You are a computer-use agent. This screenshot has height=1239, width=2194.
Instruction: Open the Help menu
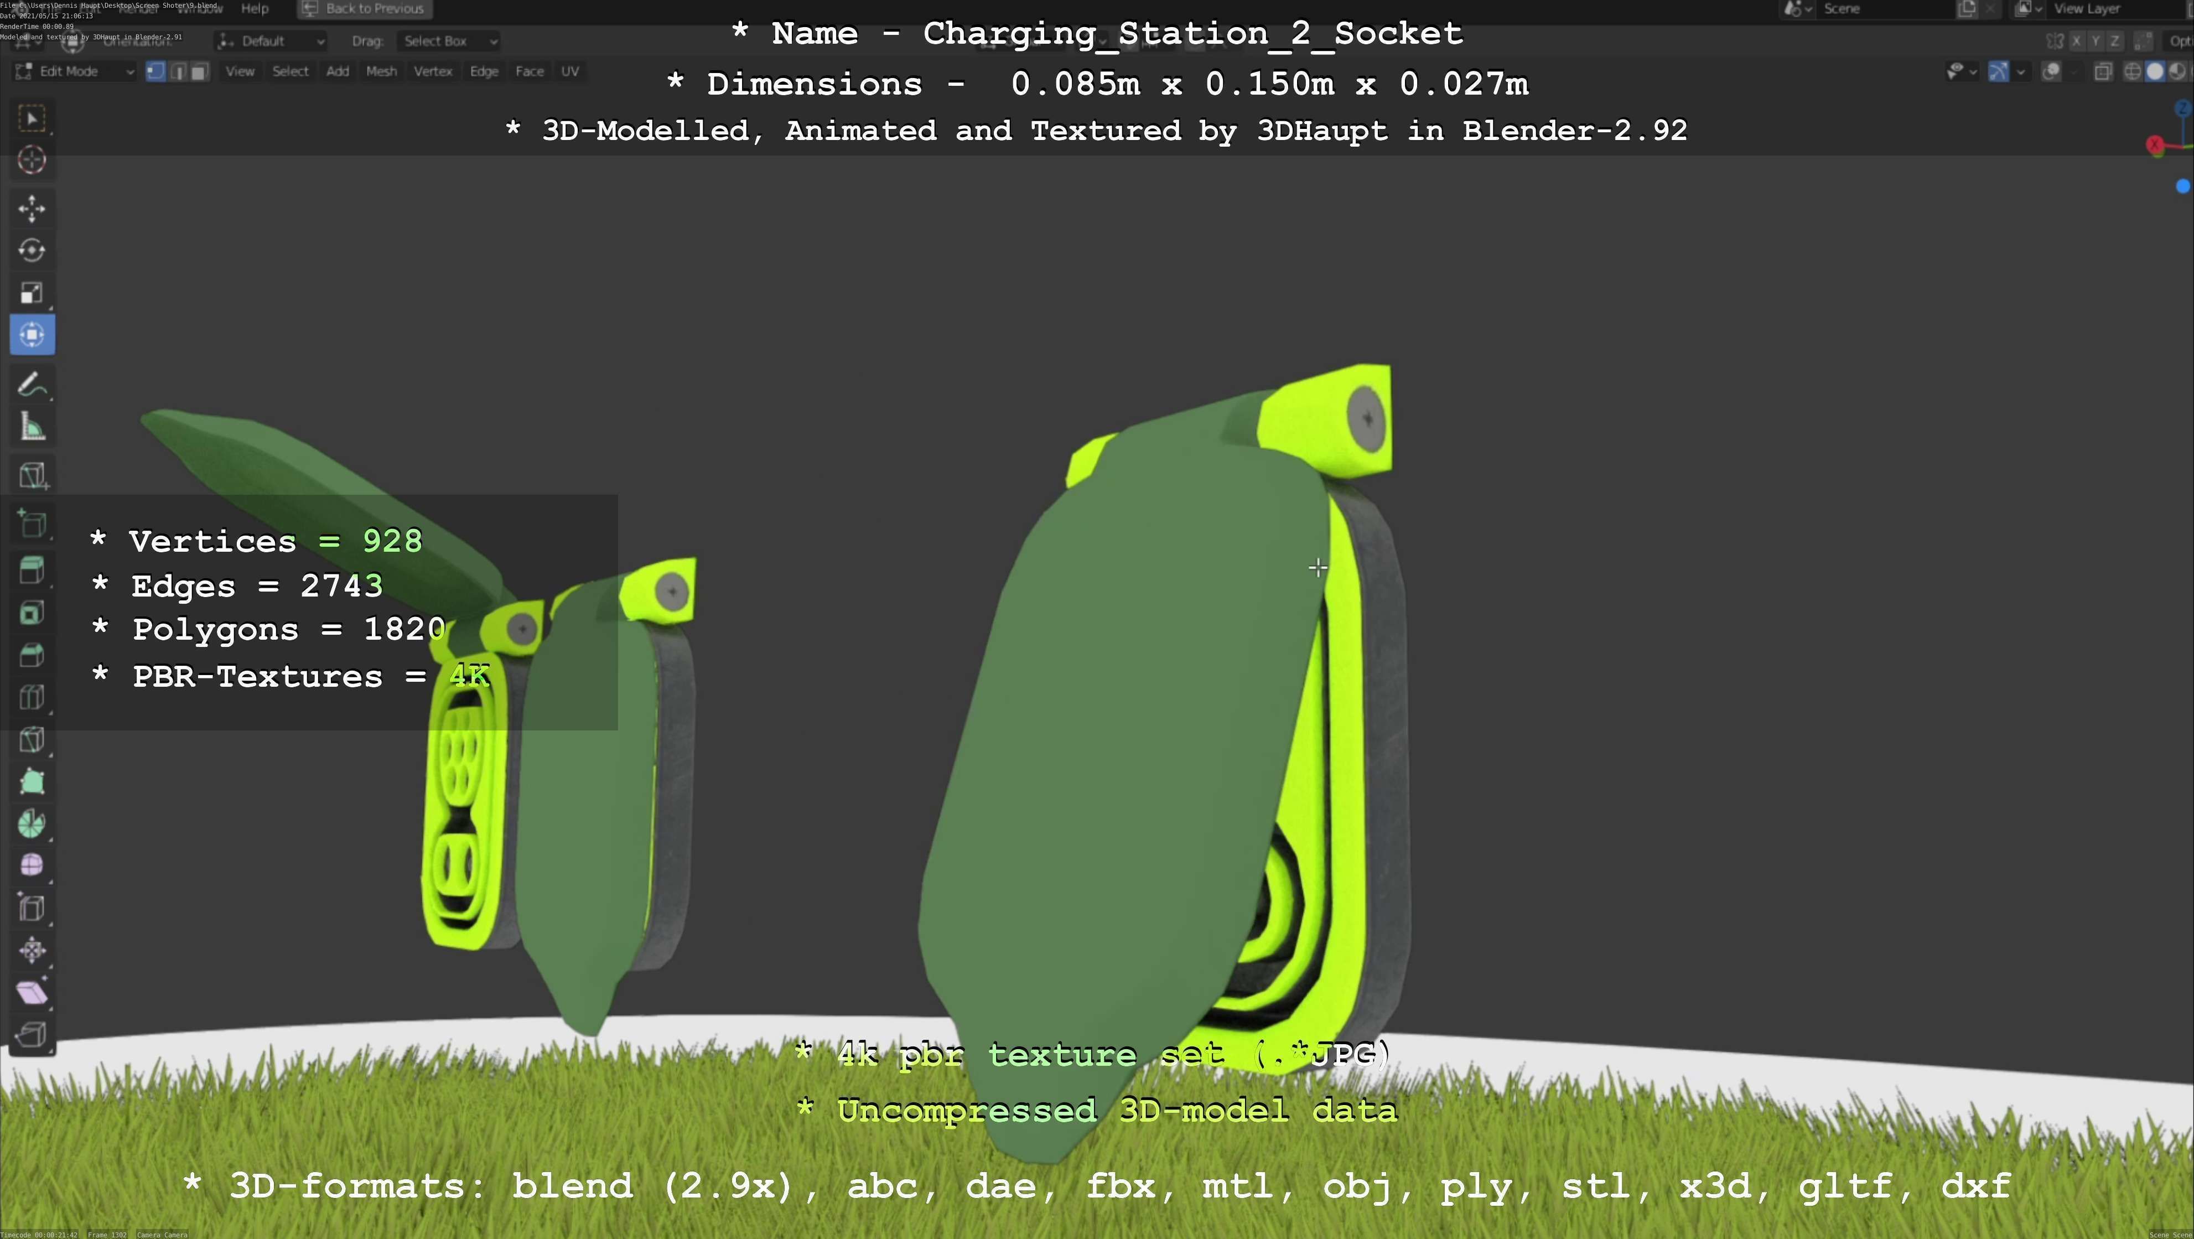coord(255,8)
